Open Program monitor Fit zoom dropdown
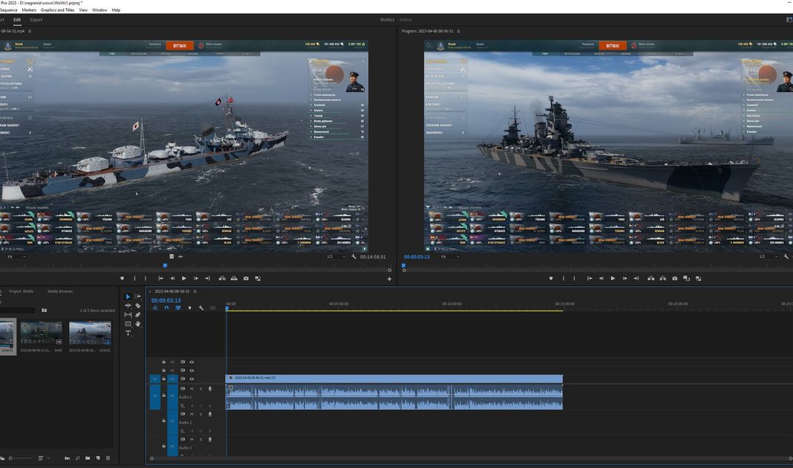This screenshot has width=793, height=468. pyautogui.click(x=449, y=256)
